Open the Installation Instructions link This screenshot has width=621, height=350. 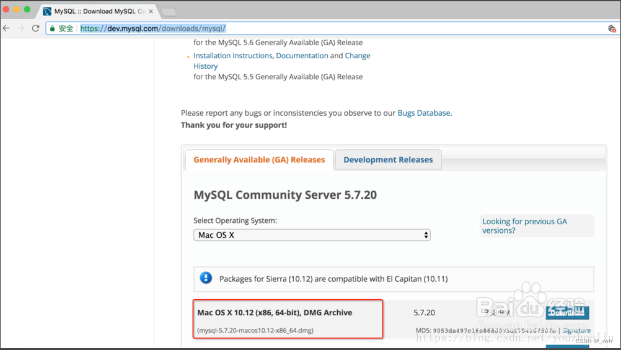(233, 56)
